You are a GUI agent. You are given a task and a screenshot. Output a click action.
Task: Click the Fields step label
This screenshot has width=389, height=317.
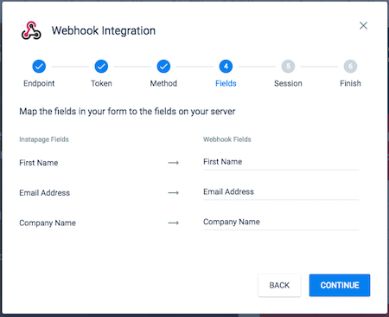coord(226,83)
